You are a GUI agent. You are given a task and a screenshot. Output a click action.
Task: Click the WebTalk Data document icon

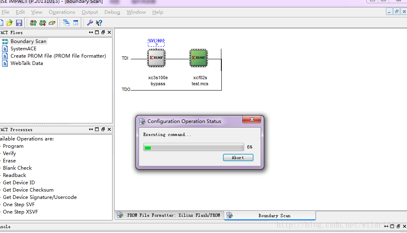click(5, 63)
